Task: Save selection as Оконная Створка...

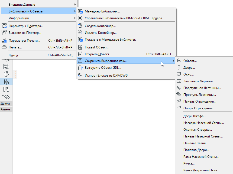Action: (x=204, y=130)
